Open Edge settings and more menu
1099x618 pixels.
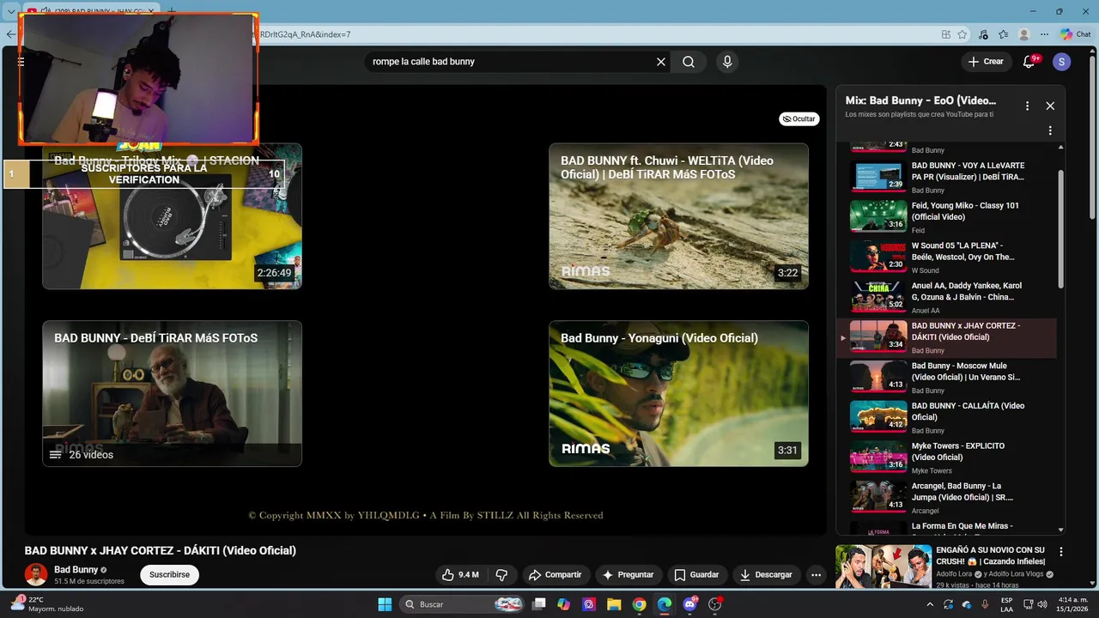click(x=1044, y=34)
